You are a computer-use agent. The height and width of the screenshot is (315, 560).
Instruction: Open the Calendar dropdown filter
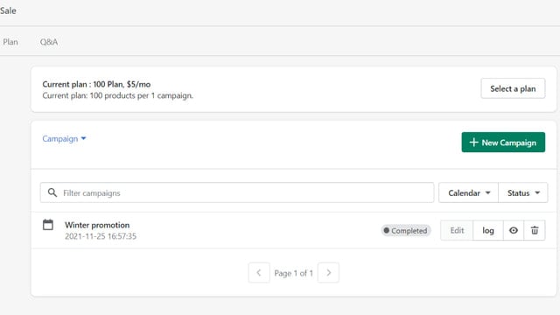point(468,192)
